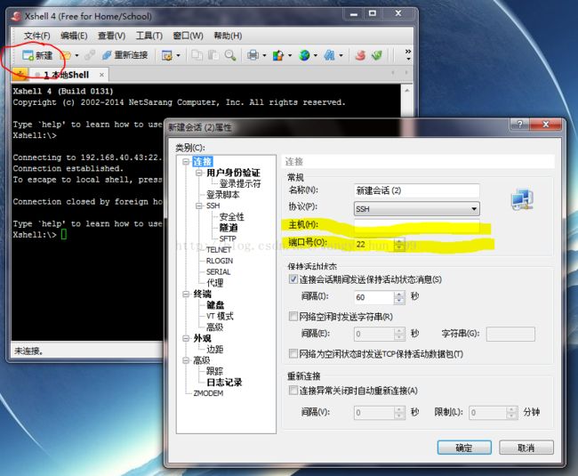
Task: Click the color scheme icon in toolbar
Action: (x=278, y=55)
